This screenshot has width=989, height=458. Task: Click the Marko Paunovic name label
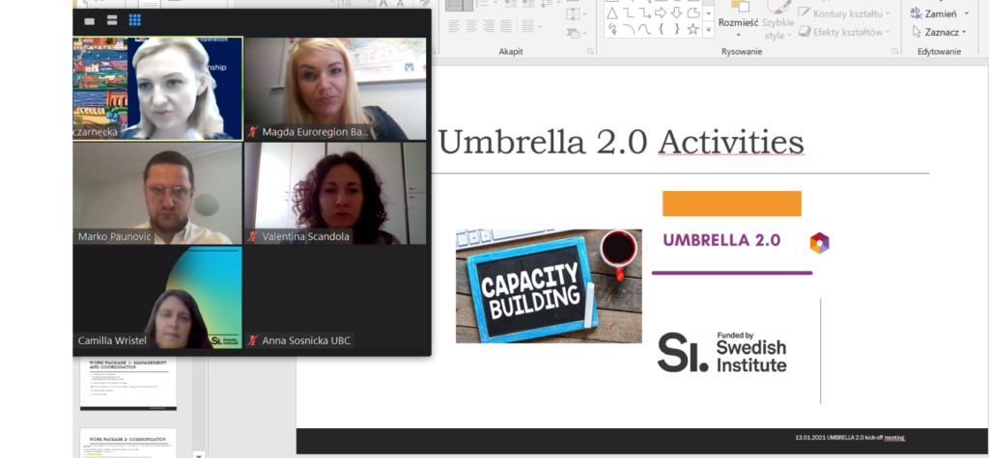pyautogui.click(x=115, y=237)
